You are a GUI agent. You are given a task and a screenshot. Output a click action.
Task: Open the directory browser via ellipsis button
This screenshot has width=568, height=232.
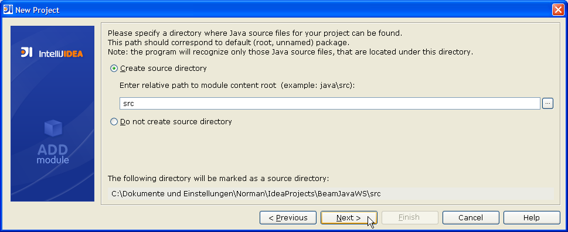(547, 104)
